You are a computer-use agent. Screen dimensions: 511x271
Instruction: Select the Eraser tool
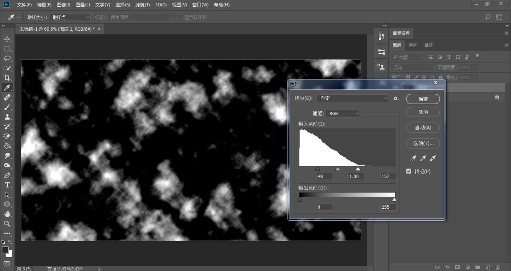pos(7,136)
